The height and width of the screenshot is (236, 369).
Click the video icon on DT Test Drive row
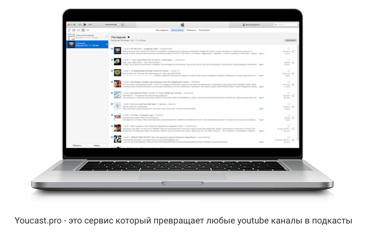tap(289, 49)
